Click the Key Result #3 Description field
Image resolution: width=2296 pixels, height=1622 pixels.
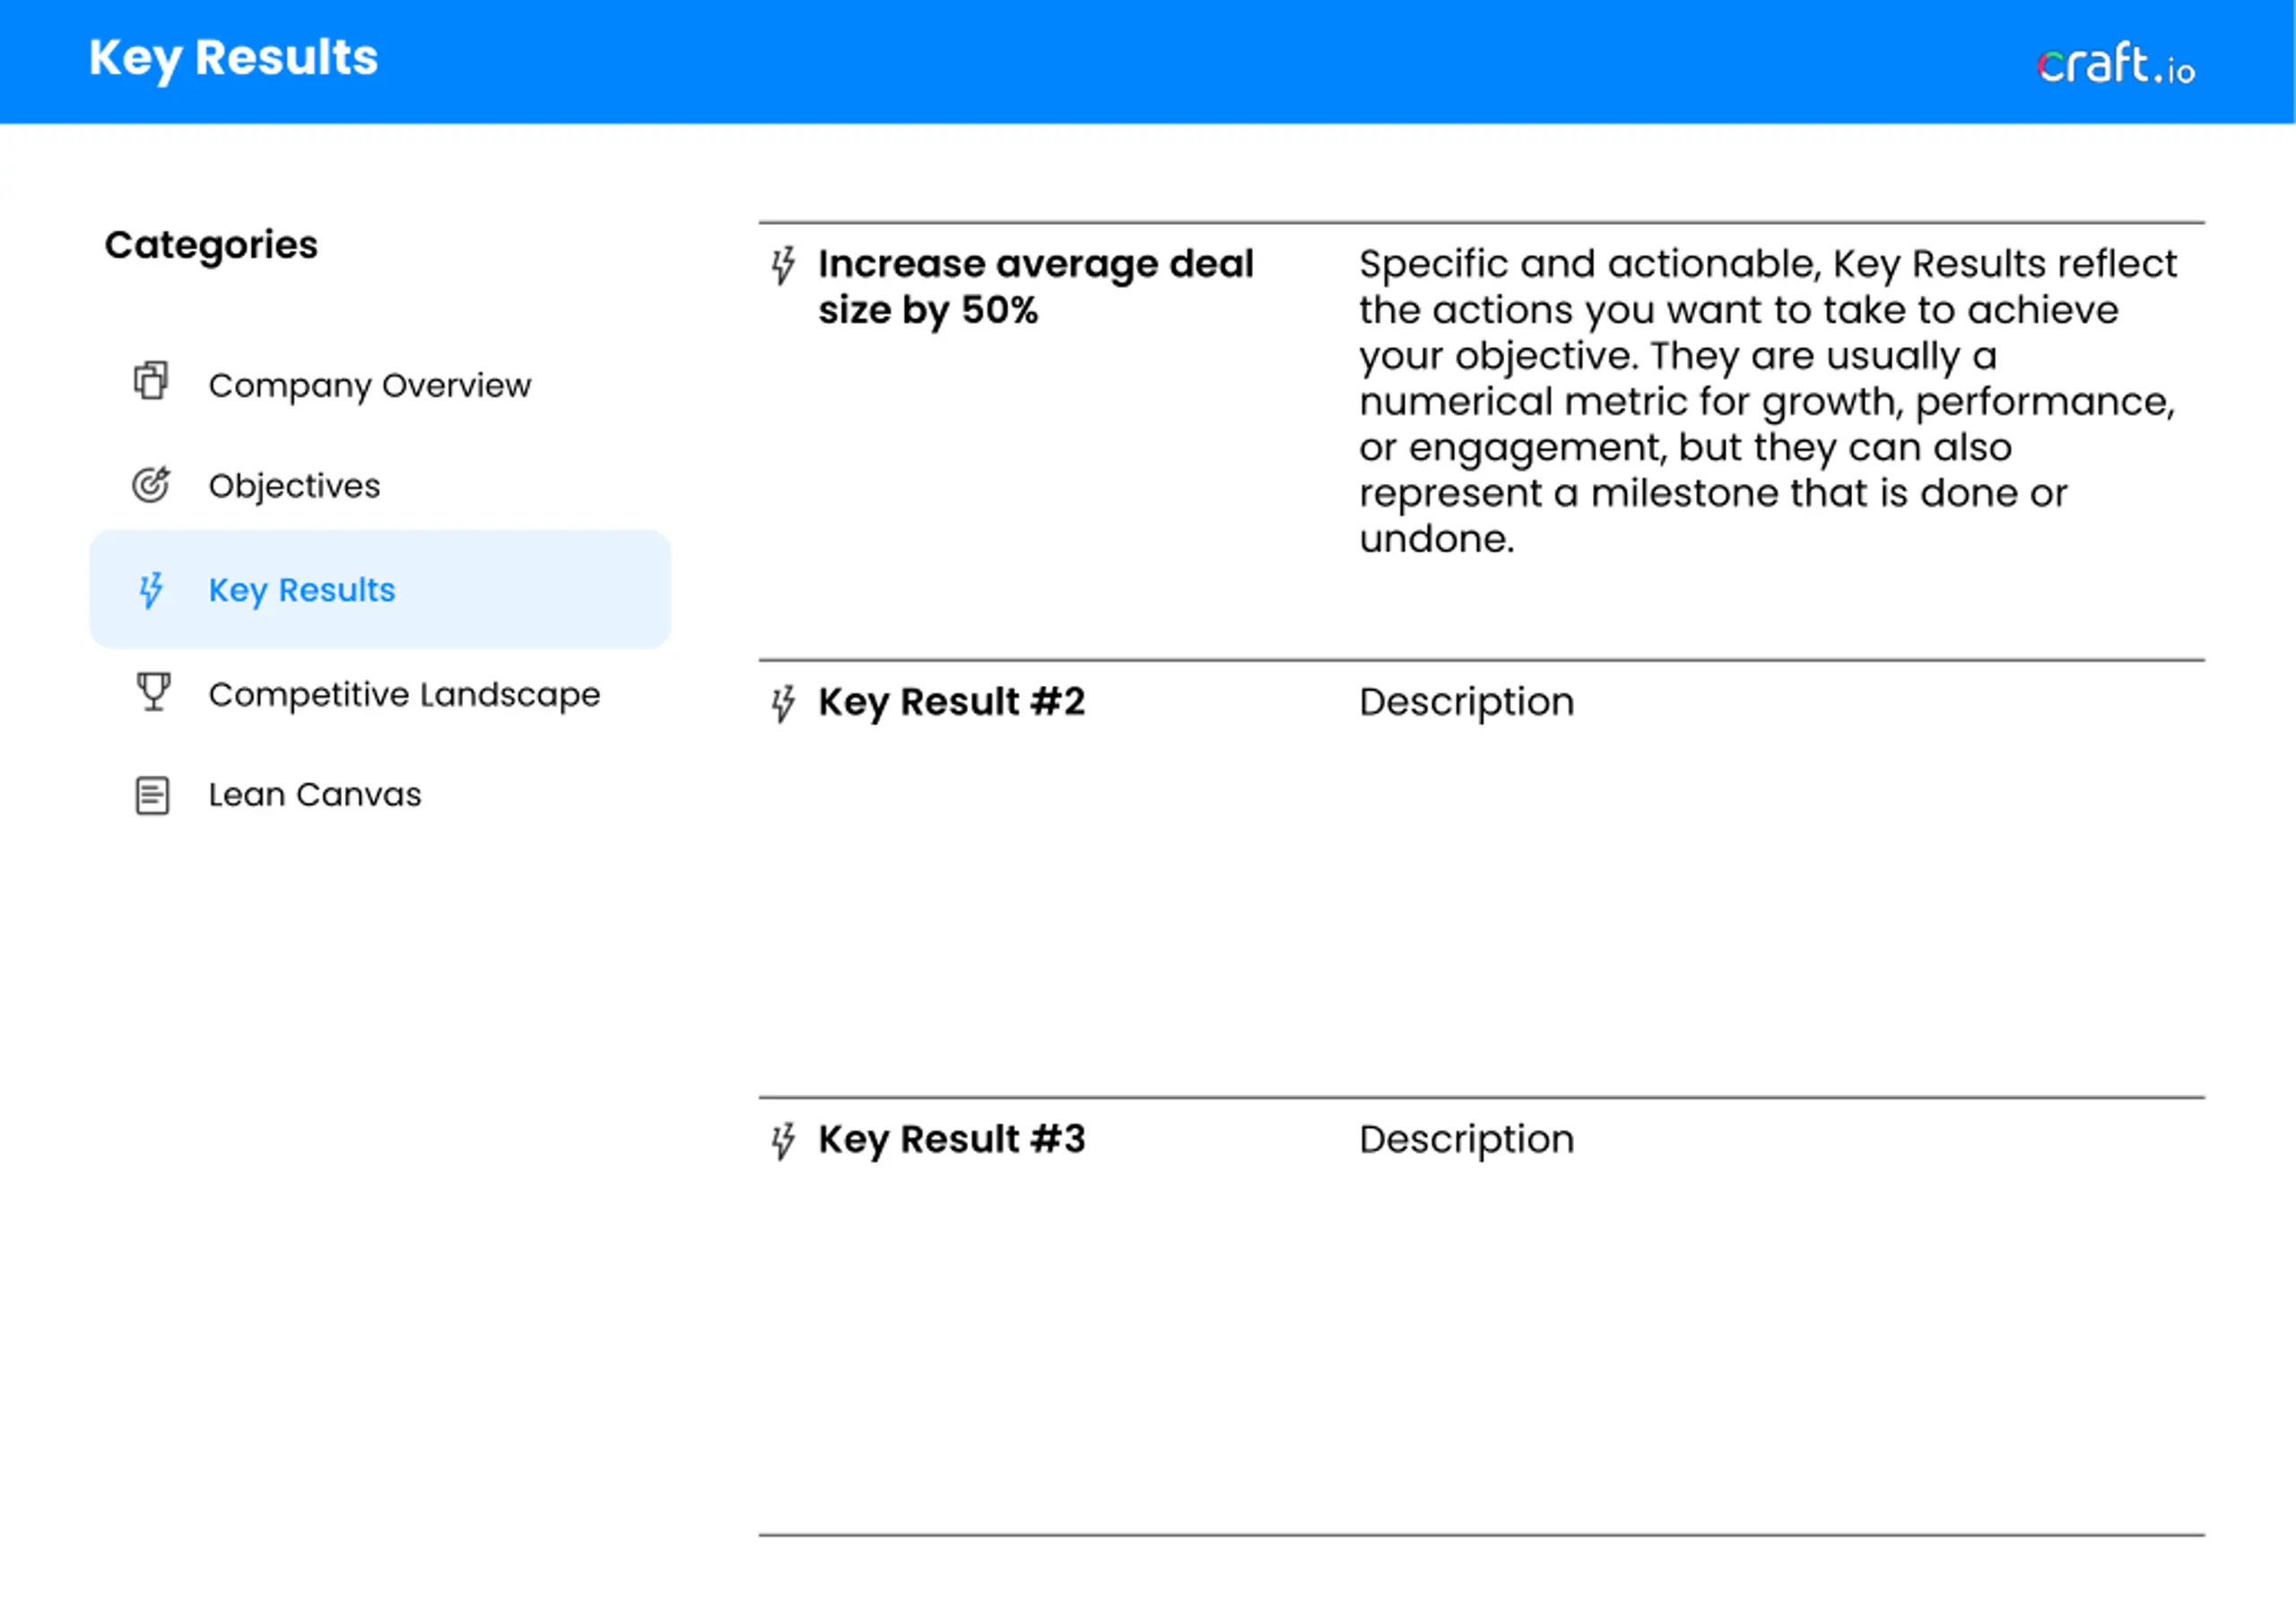tap(1466, 1140)
